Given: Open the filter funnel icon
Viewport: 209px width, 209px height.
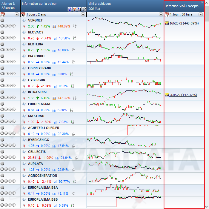Looking at the screenshot, I should [x=75, y=9].
